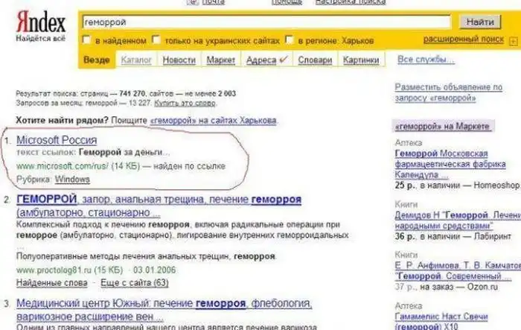Select the Маркет tab

(x=220, y=60)
